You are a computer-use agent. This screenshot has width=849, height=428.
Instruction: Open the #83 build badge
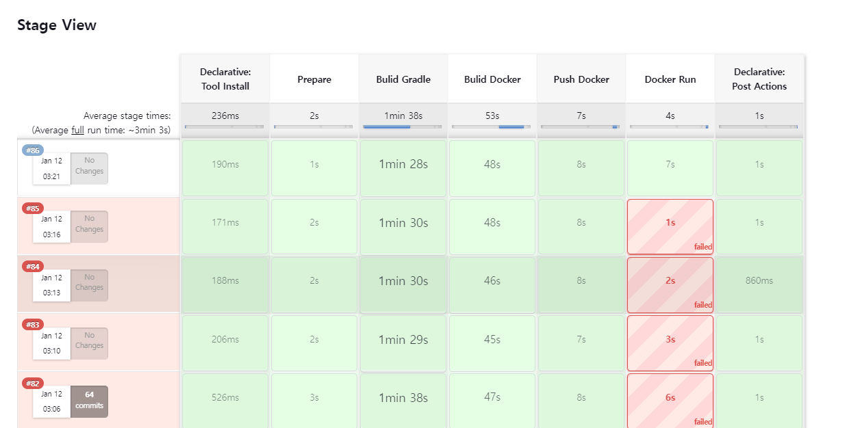(x=33, y=325)
